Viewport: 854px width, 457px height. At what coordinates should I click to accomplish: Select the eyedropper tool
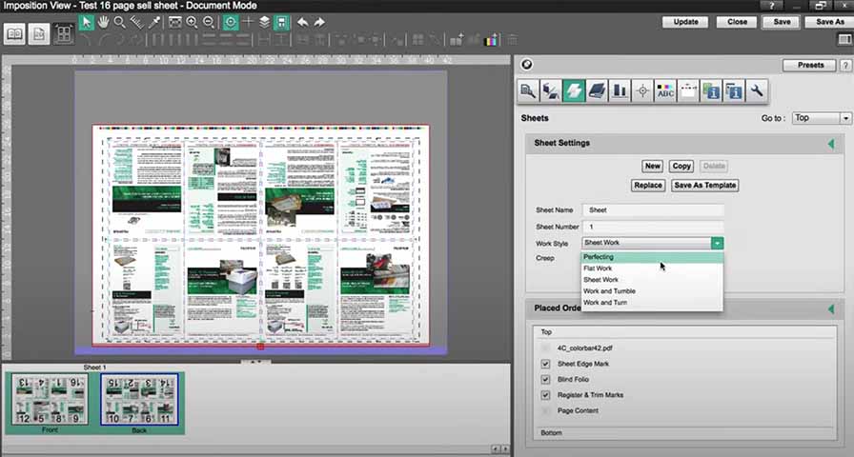tap(154, 22)
